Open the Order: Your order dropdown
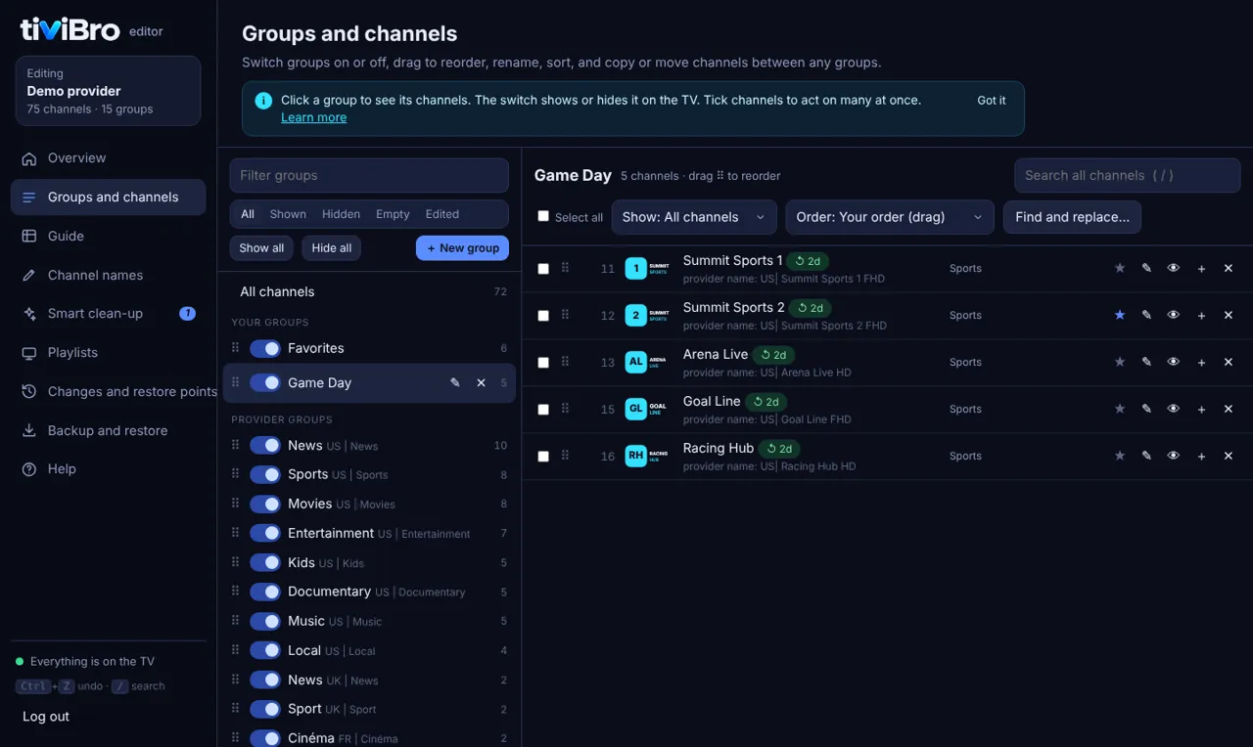This screenshot has width=1253, height=747. pos(890,217)
